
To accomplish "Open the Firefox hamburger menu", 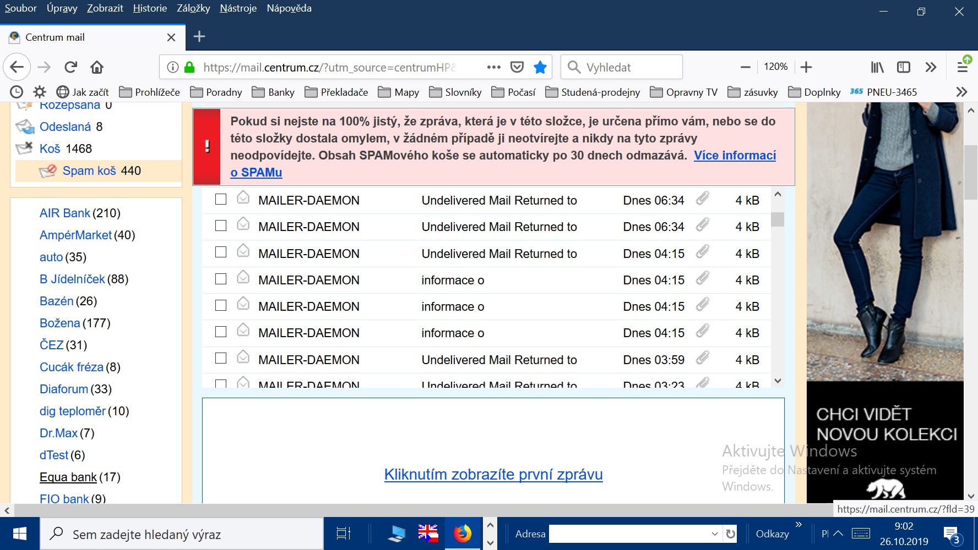I will pos(962,67).
